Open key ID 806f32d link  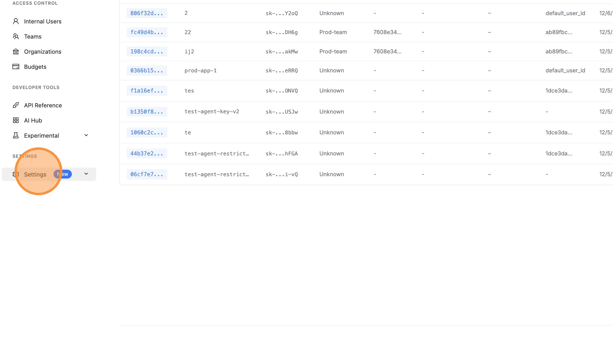click(147, 13)
